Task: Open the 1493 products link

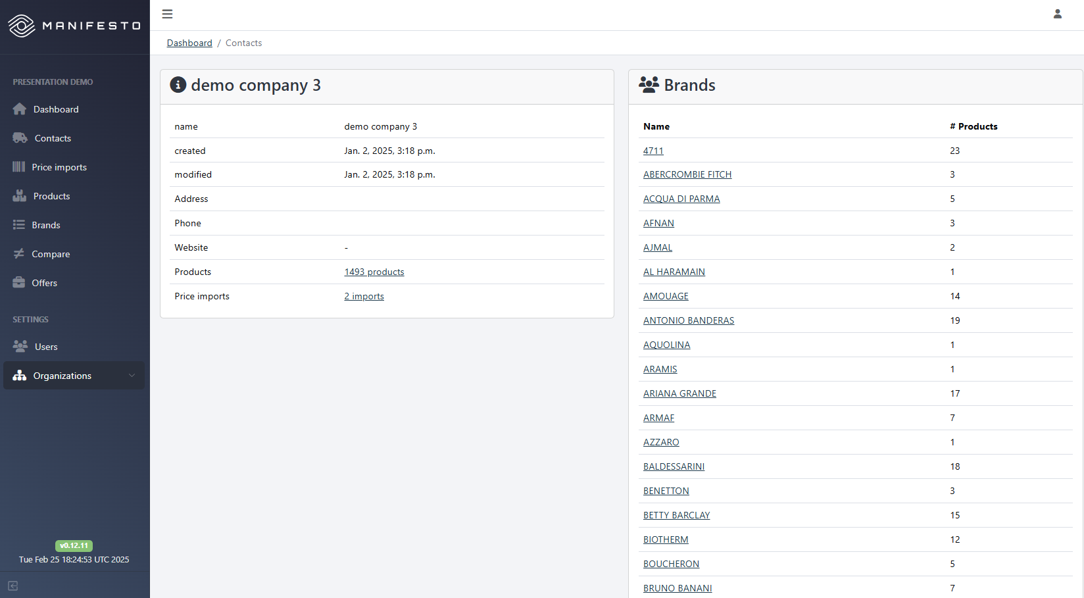Action: coord(374,272)
